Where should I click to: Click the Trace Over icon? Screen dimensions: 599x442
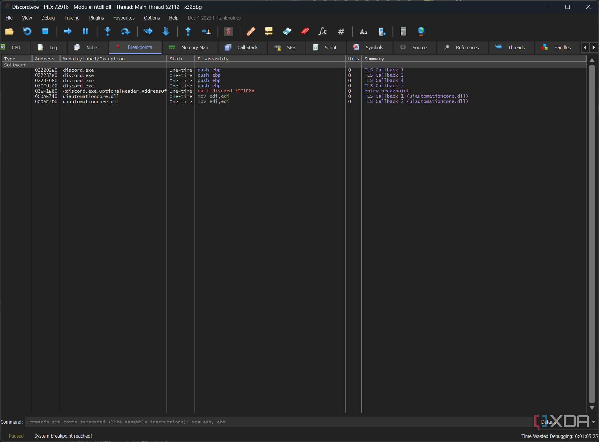click(x=166, y=31)
